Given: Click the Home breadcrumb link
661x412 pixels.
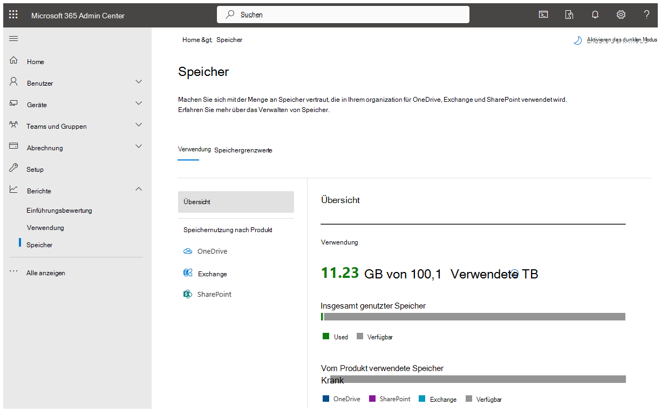Looking at the screenshot, I should click(191, 40).
